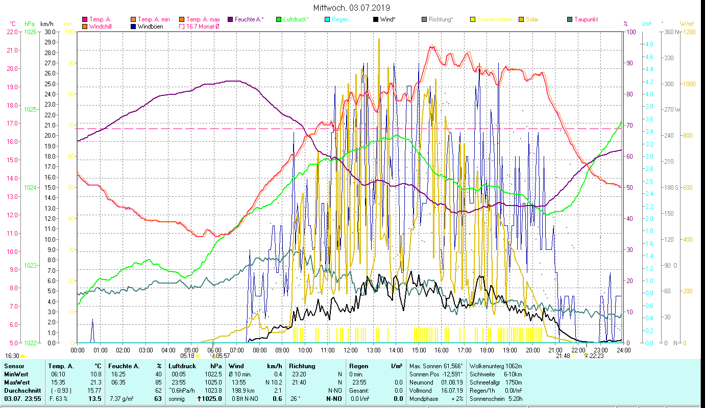Viewport: 705px width, 408px height.
Task: Click the Max. Sonnen 61,566° entry
Action: point(436,366)
